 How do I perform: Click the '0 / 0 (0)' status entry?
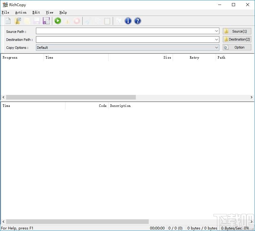[175, 228]
